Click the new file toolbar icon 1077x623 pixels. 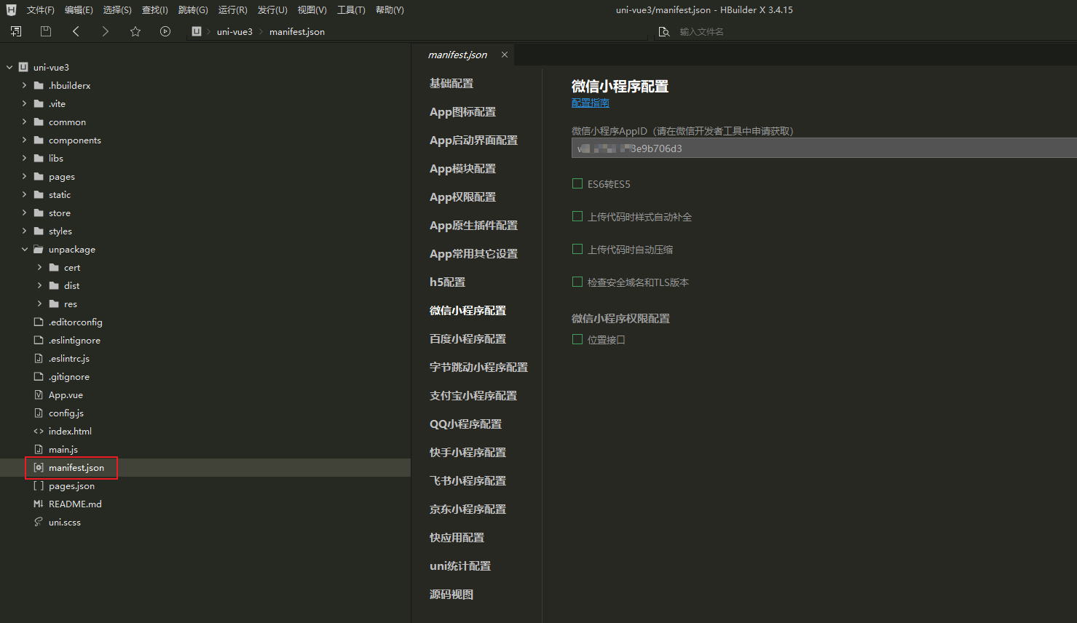point(16,31)
